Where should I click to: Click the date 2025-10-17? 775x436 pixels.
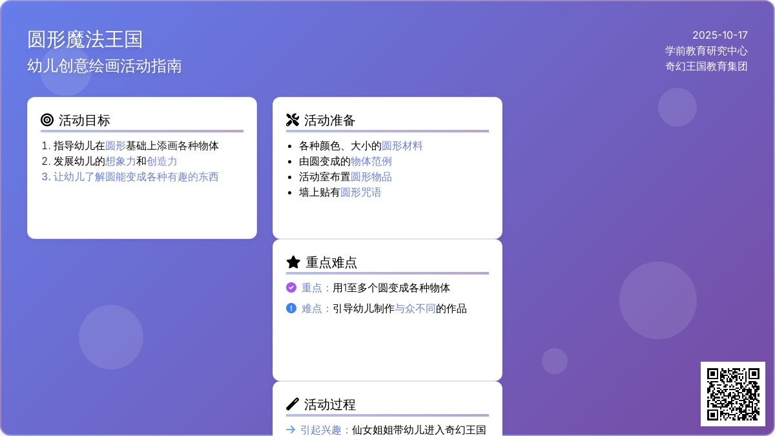point(719,35)
